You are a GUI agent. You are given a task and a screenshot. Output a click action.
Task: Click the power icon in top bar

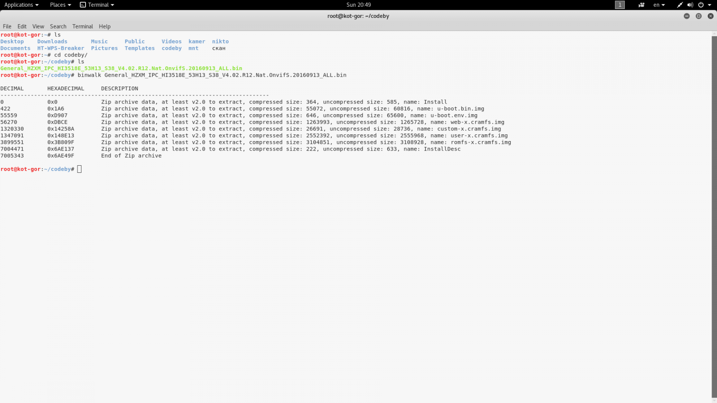(701, 5)
